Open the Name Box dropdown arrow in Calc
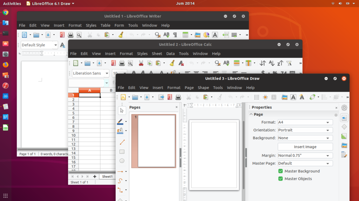This screenshot has width=359, height=201. point(107,83)
